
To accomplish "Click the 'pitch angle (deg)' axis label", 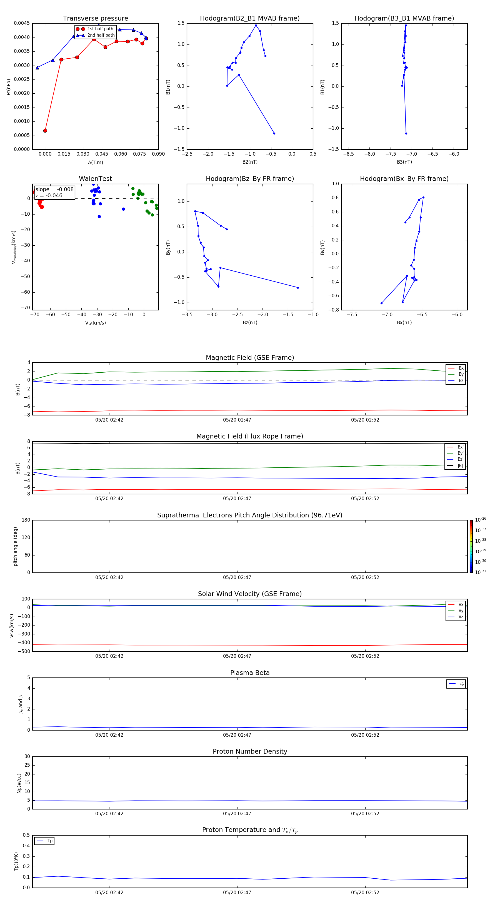I will (x=15, y=546).
